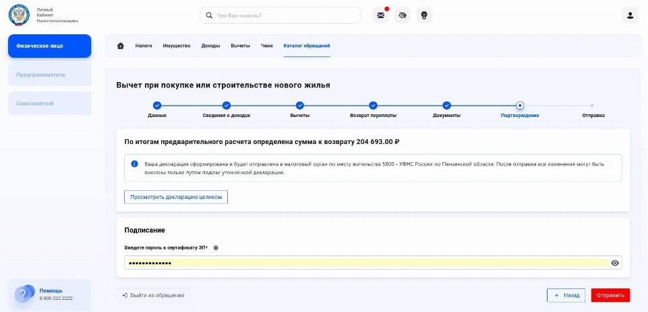
Task: Show password with the eye icon
Action: click(x=615, y=263)
